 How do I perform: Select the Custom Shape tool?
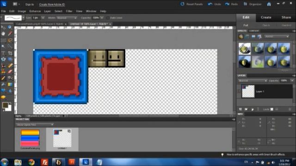[x=3, y=91]
